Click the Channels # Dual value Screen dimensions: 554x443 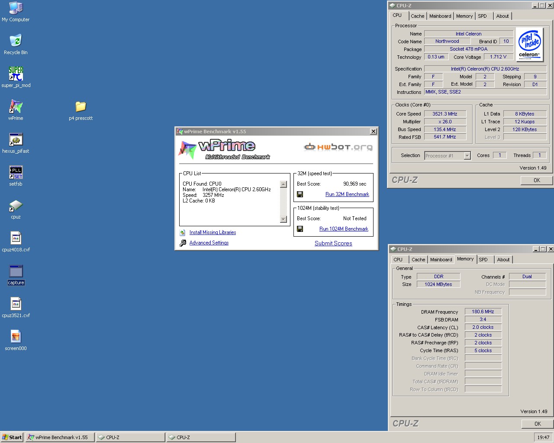[527, 276]
